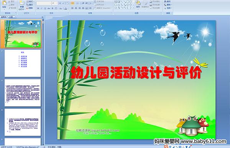This screenshot has width=230, height=148.
Task: Select the oval shape in shapes gallery
Action: click(x=131, y=2)
